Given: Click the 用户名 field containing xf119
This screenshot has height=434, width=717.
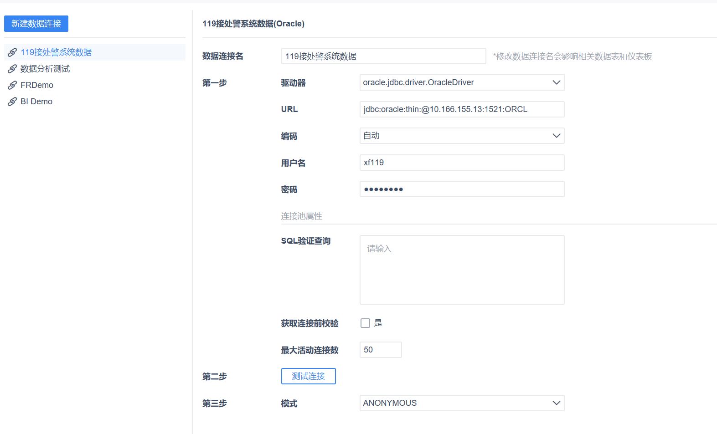Looking at the screenshot, I should tap(462, 163).
